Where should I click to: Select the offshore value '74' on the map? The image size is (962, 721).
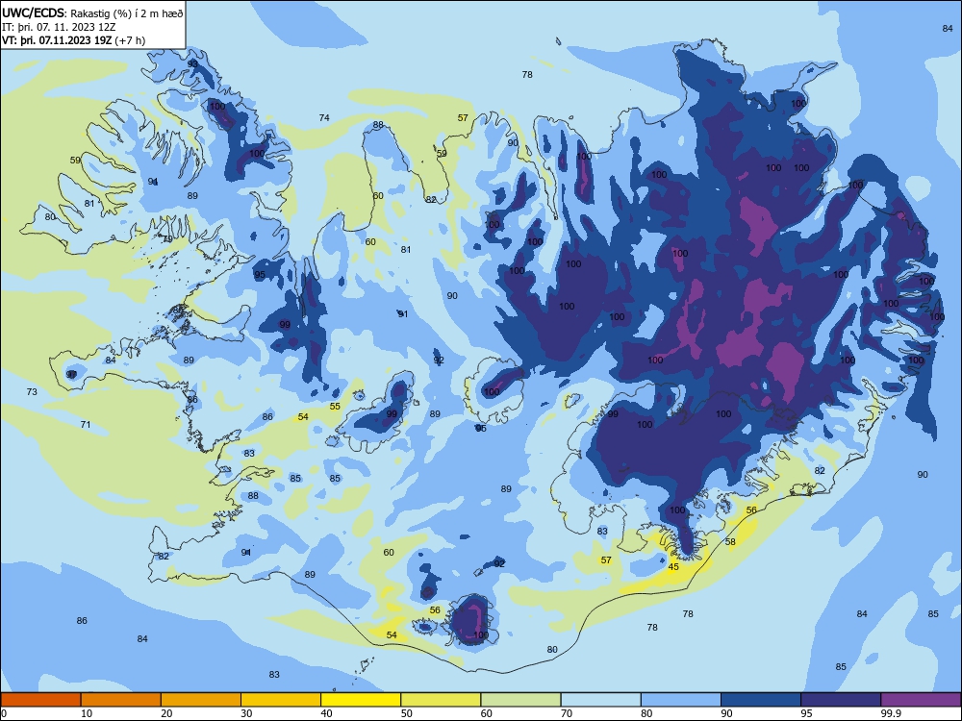point(324,117)
